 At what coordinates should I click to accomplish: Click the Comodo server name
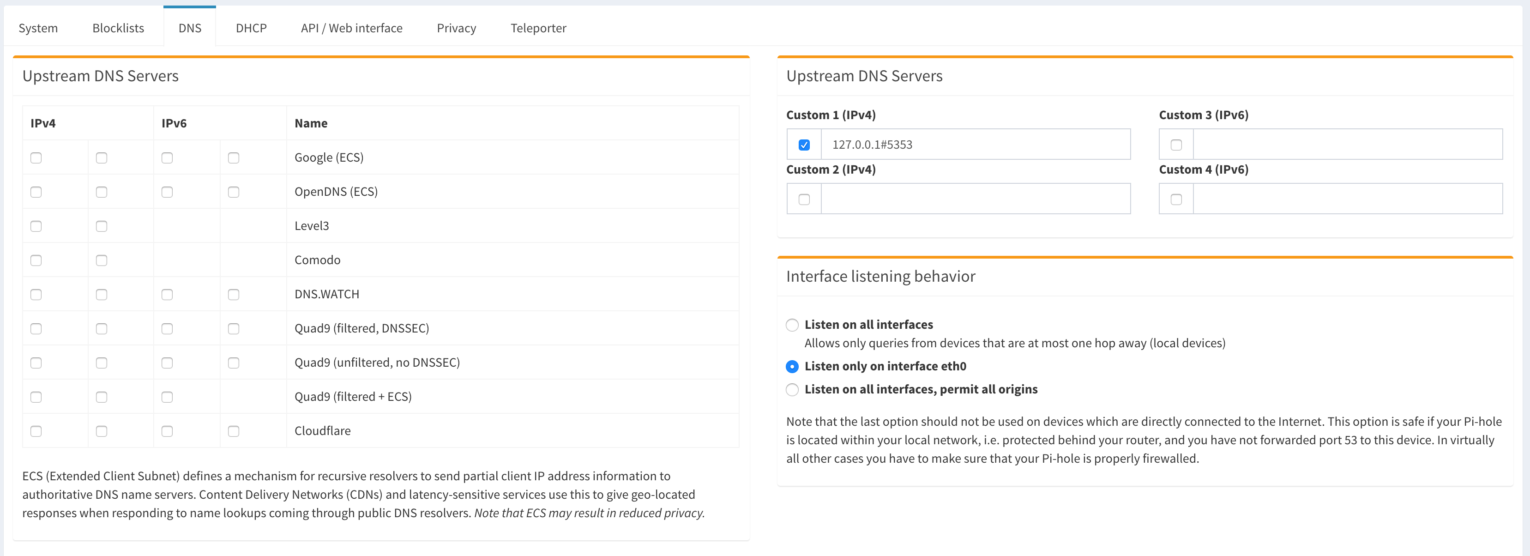(x=318, y=260)
